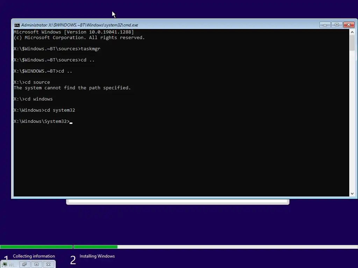Image resolution: width=358 pixels, height=268 pixels.
Task: Click the setup dialog edge below cmd window
Action: 178,202
